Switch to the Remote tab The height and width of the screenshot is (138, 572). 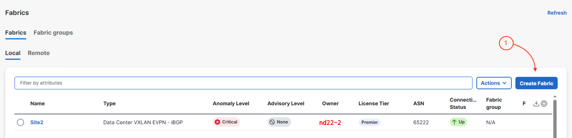[39, 53]
